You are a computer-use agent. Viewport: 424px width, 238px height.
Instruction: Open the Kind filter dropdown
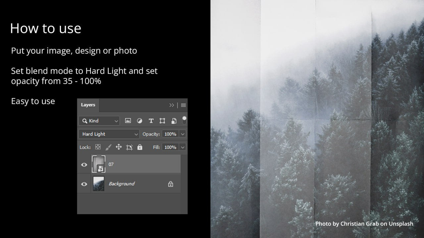(x=99, y=121)
